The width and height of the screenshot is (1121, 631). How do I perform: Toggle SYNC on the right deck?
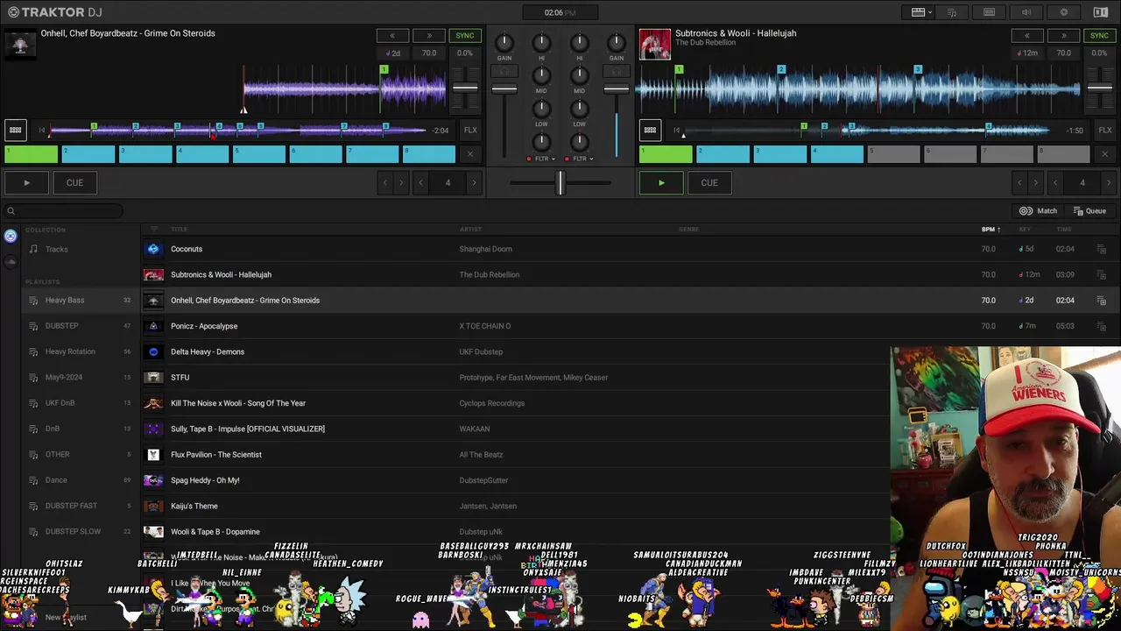coord(1099,36)
